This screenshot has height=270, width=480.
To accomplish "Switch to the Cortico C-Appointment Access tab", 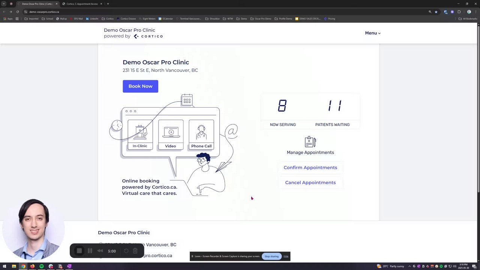I will click(82, 4).
